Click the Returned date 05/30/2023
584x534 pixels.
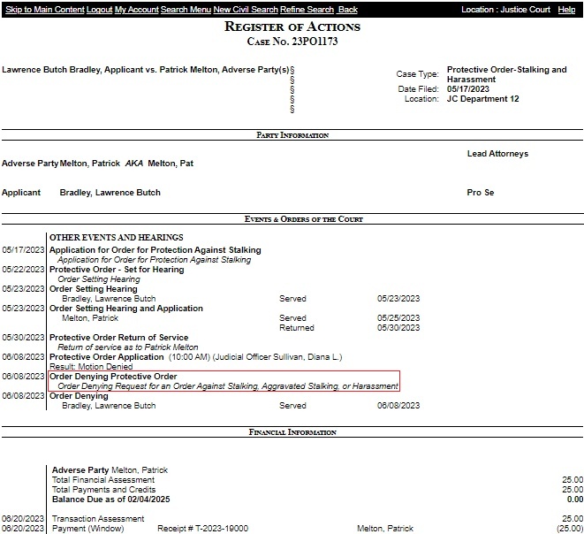pyautogui.click(x=398, y=327)
